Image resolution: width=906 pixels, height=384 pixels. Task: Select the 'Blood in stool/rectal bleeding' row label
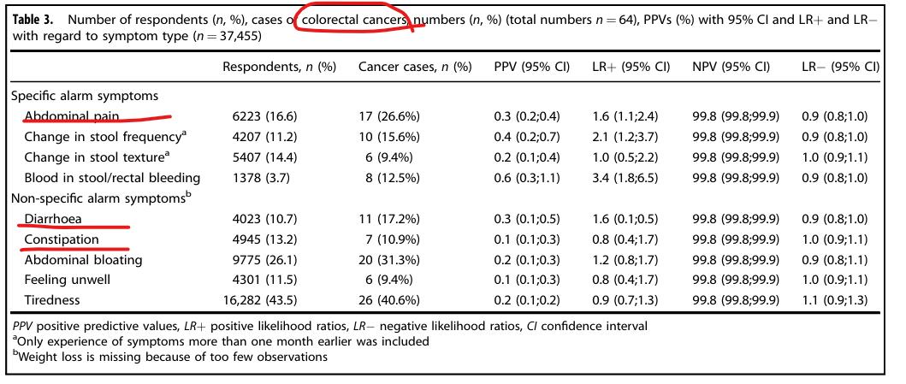[x=112, y=178]
